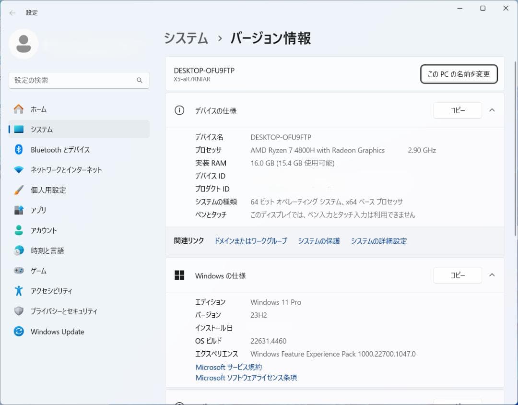Click the System monitor icon

(x=19, y=129)
